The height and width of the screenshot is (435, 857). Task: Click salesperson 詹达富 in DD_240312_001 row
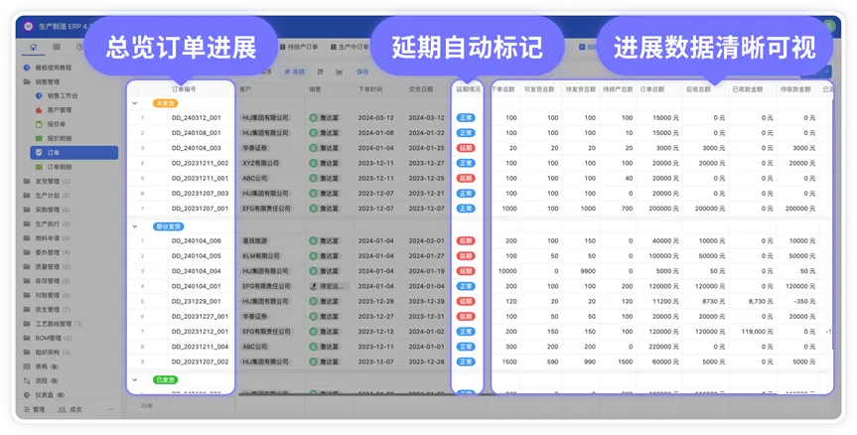click(x=324, y=117)
